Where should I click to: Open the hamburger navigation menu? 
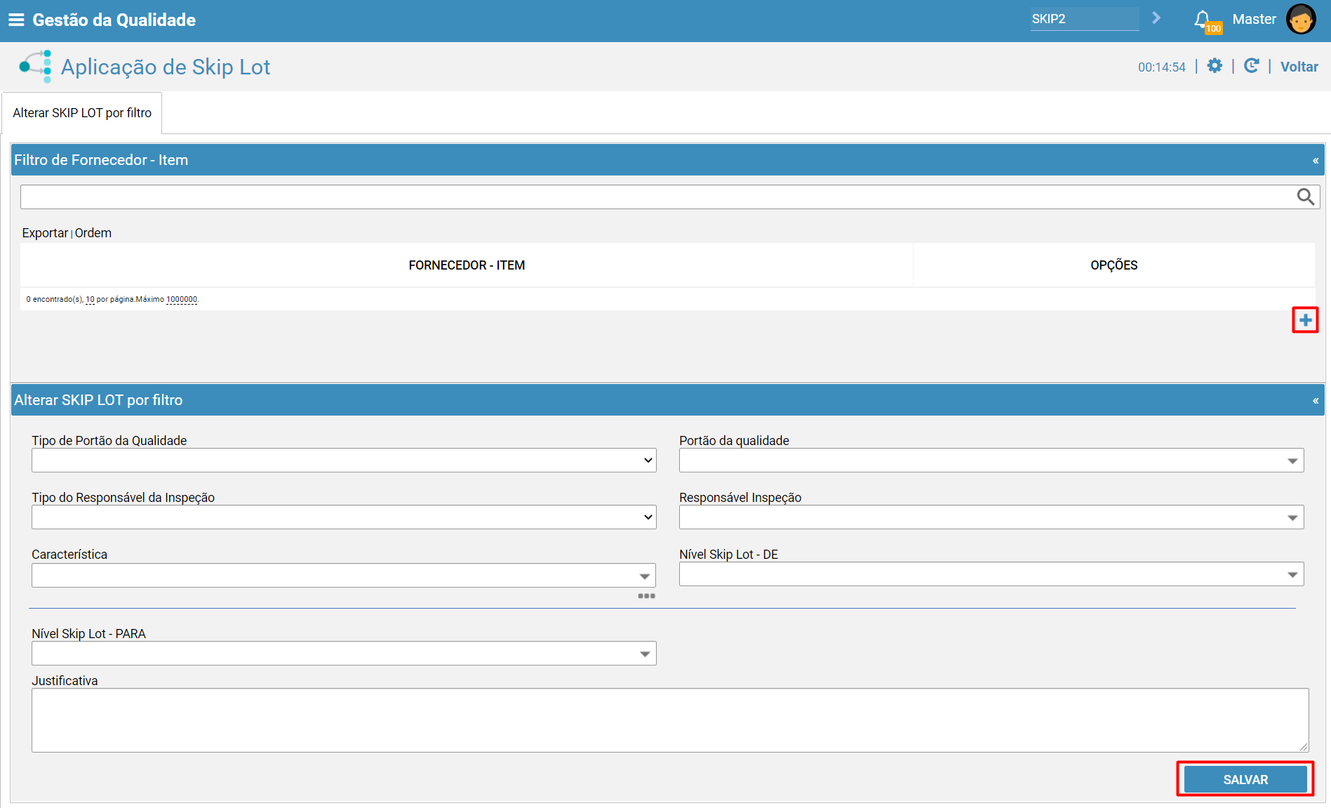[x=15, y=20]
